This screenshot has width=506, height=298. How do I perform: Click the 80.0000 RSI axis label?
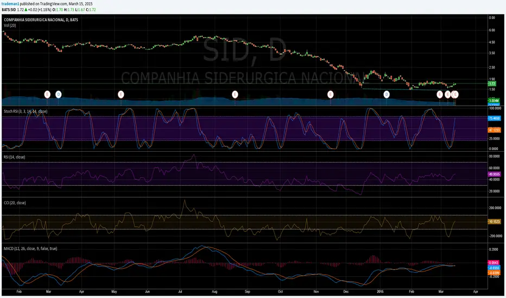tap(495, 156)
